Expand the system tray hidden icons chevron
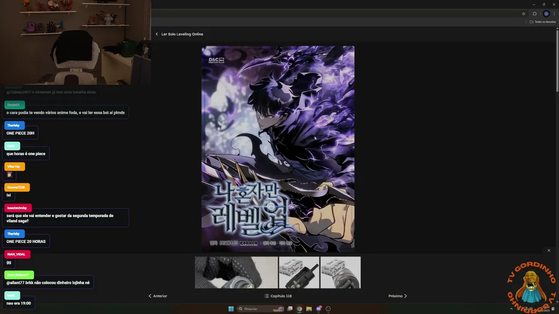Screen dimensions: 559x314 click(511, 309)
